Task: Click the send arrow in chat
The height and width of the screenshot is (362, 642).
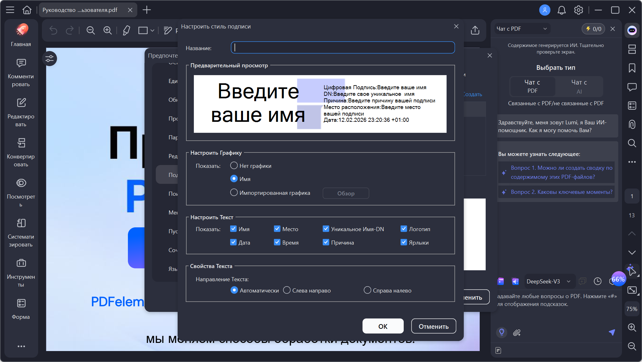Action: point(612,332)
